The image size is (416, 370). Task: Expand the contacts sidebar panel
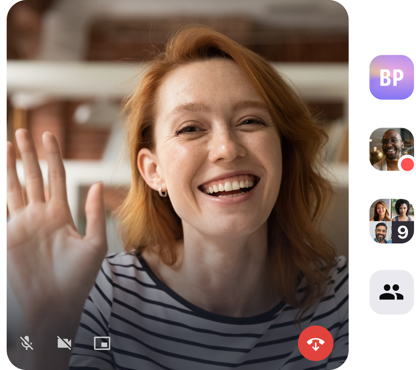click(392, 292)
